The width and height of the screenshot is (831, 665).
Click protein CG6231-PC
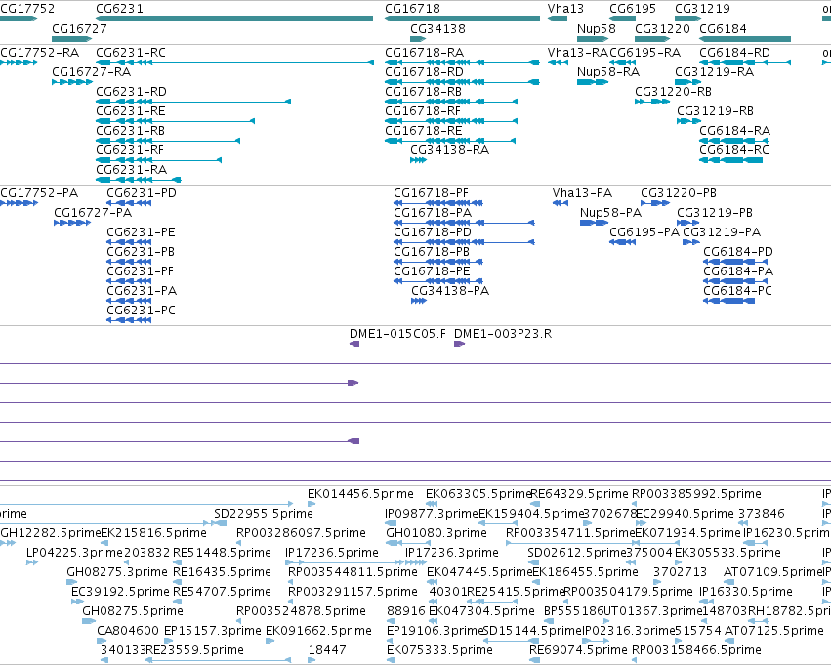pyautogui.click(x=141, y=310)
